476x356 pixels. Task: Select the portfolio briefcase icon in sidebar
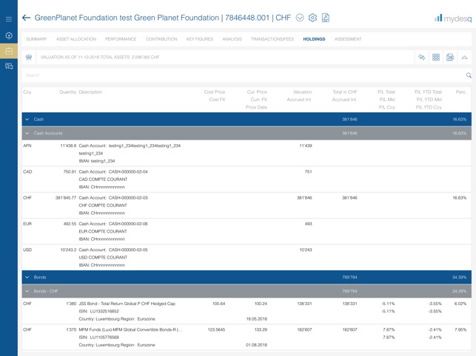[x=9, y=51]
